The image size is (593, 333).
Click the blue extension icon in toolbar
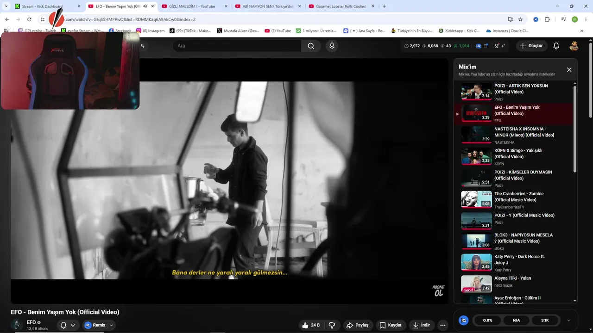tap(536, 19)
